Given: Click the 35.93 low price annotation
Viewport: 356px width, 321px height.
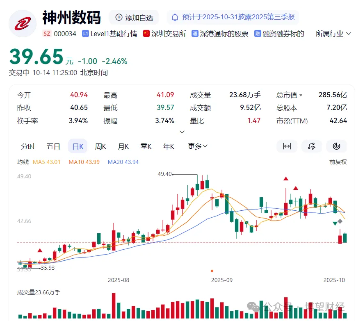Looking at the screenshot, I should [48, 268].
